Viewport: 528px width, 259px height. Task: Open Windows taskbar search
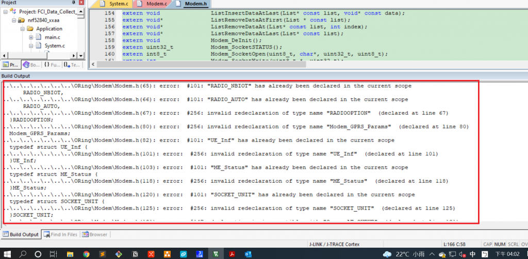(23, 254)
